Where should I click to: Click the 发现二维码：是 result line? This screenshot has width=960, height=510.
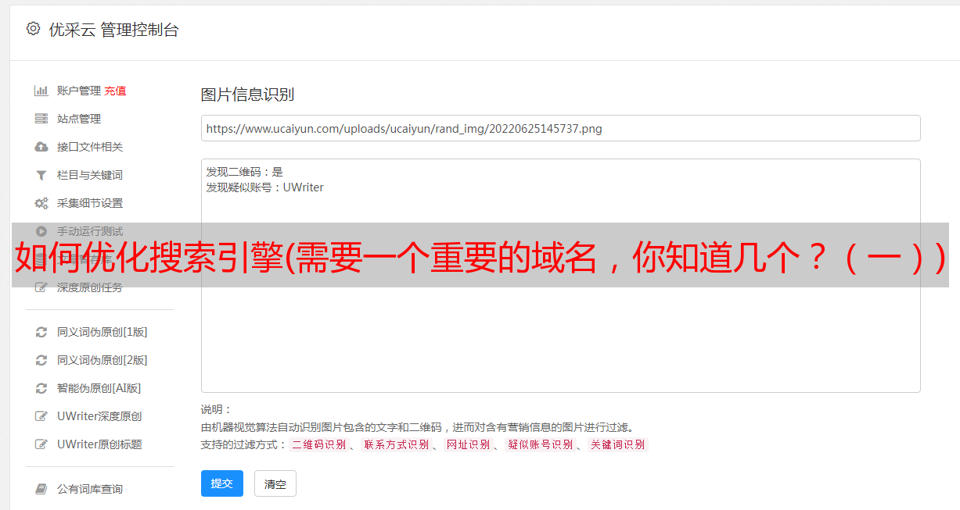(x=245, y=172)
